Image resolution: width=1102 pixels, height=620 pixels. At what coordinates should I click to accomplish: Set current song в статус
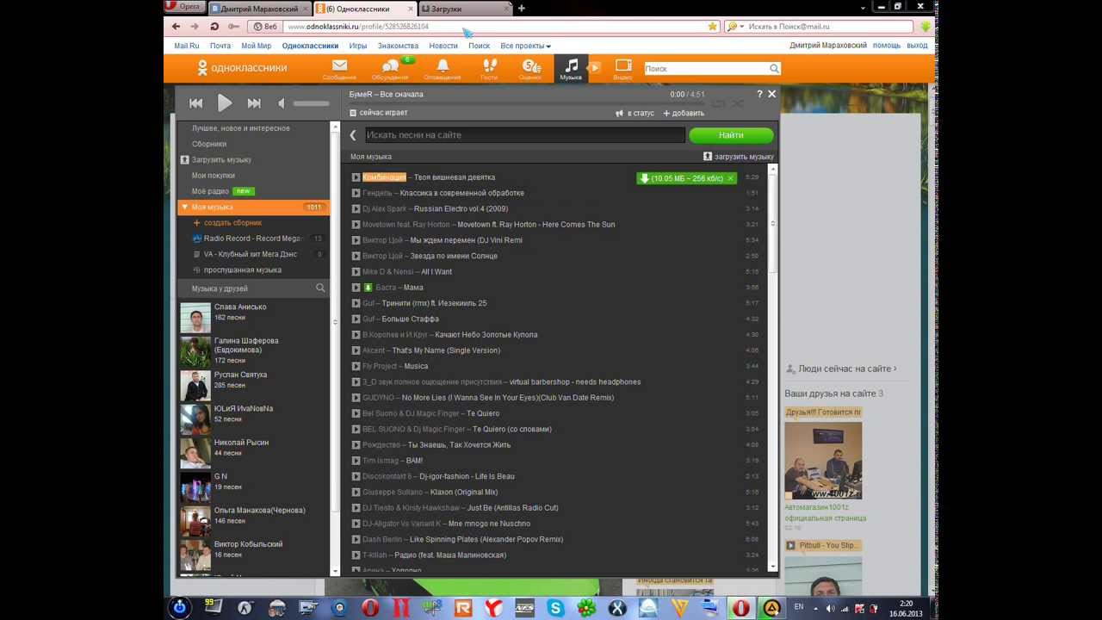tap(635, 113)
